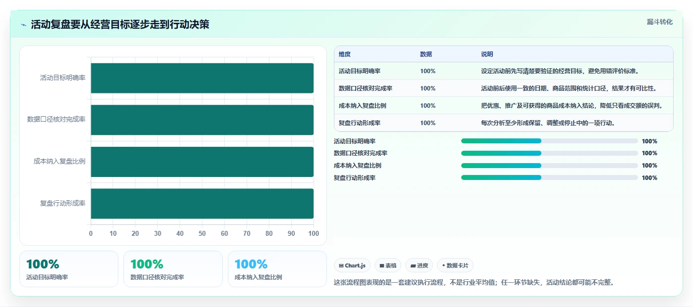
Task: Click the 活动目标明确率 progress bar
Action: pos(549,141)
